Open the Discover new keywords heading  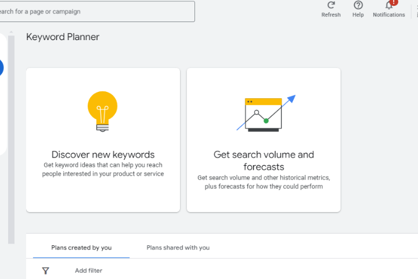coord(103,155)
